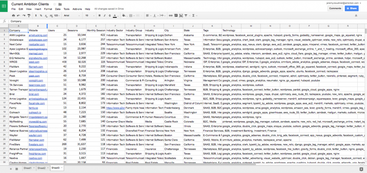367x173 pixels.
Task: Open the fill color paint bucket
Action: pyautogui.click(x=124, y=16)
